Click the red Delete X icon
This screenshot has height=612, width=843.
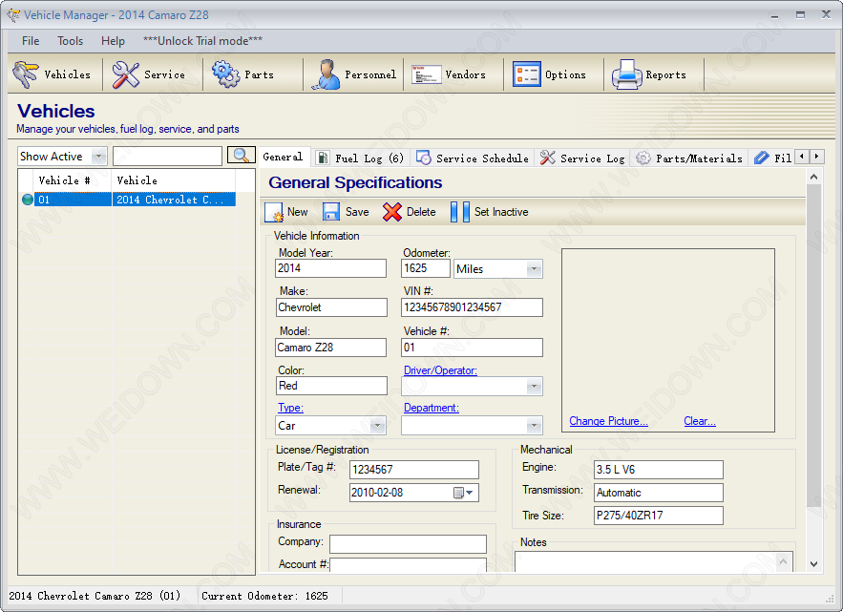(392, 212)
